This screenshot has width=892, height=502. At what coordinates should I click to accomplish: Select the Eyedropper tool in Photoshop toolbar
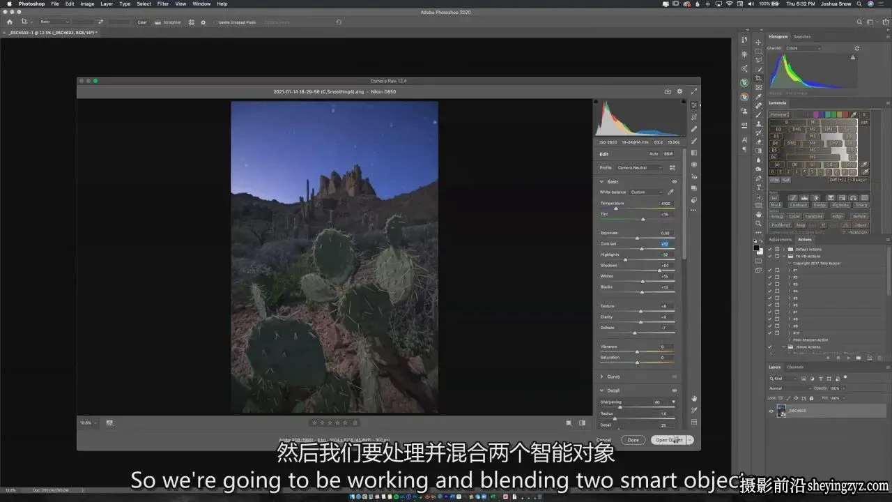pyautogui.click(x=759, y=96)
